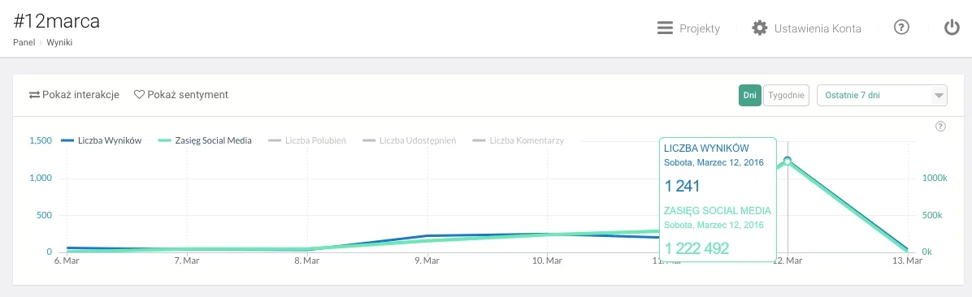Click the power logout icon
This screenshot has width=972, height=297.
point(952,28)
